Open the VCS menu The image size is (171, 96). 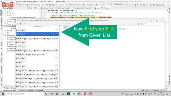(53, 2)
